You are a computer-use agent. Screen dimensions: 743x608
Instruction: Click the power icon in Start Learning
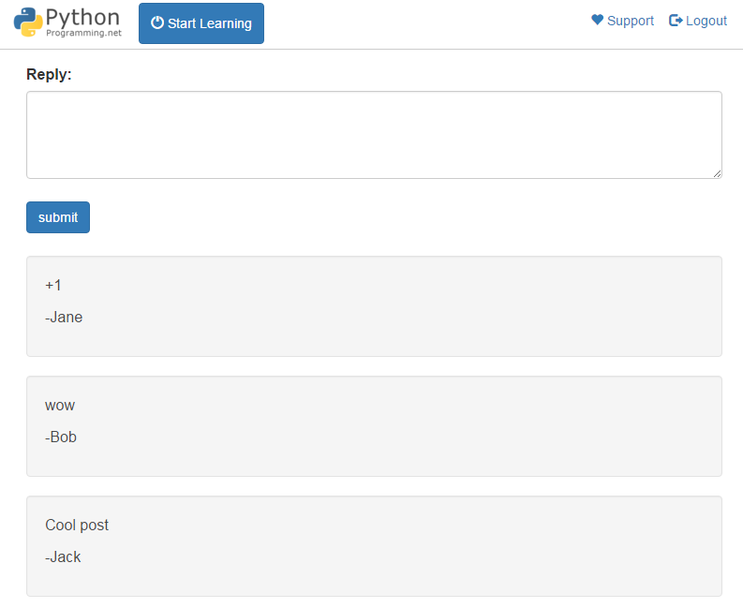coord(157,23)
